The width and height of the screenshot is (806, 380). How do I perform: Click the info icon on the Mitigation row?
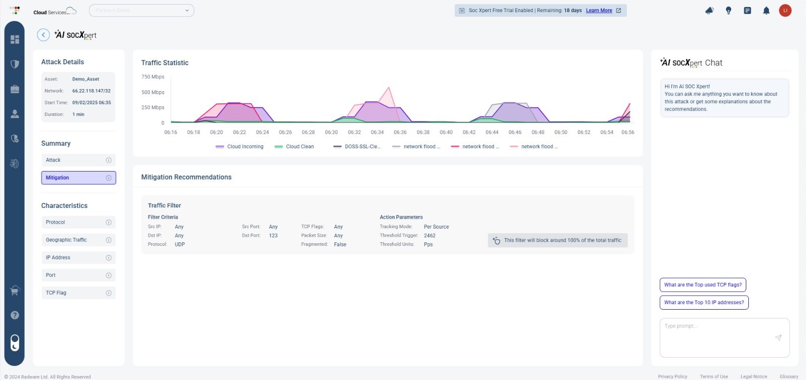(108, 178)
